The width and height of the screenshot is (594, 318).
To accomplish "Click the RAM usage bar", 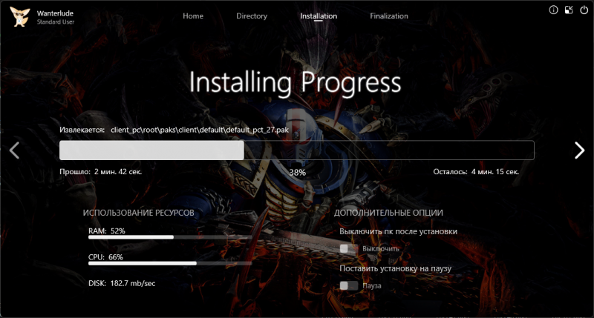I will click(x=170, y=237).
